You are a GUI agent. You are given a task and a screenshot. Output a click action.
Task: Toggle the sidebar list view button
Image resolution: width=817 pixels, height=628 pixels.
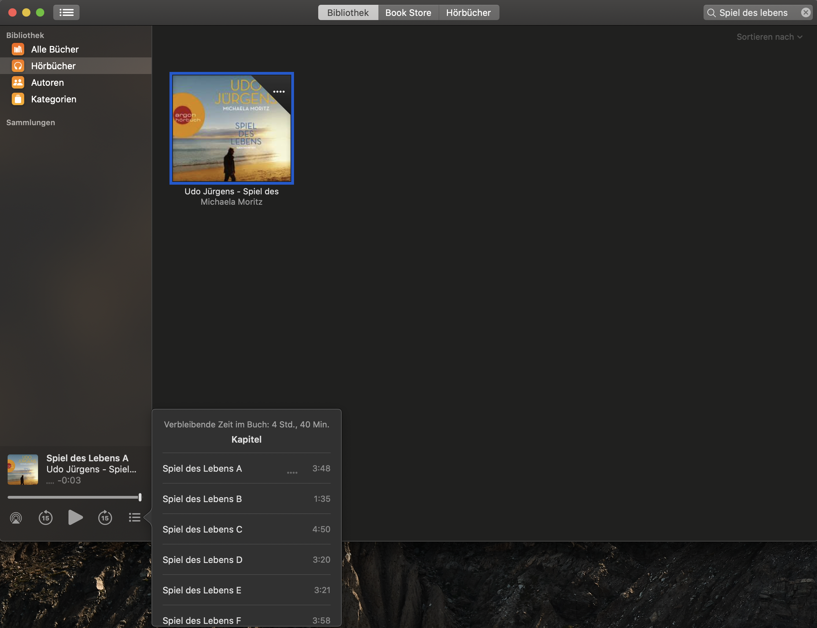pyautogui.click(x=66, y=12)
